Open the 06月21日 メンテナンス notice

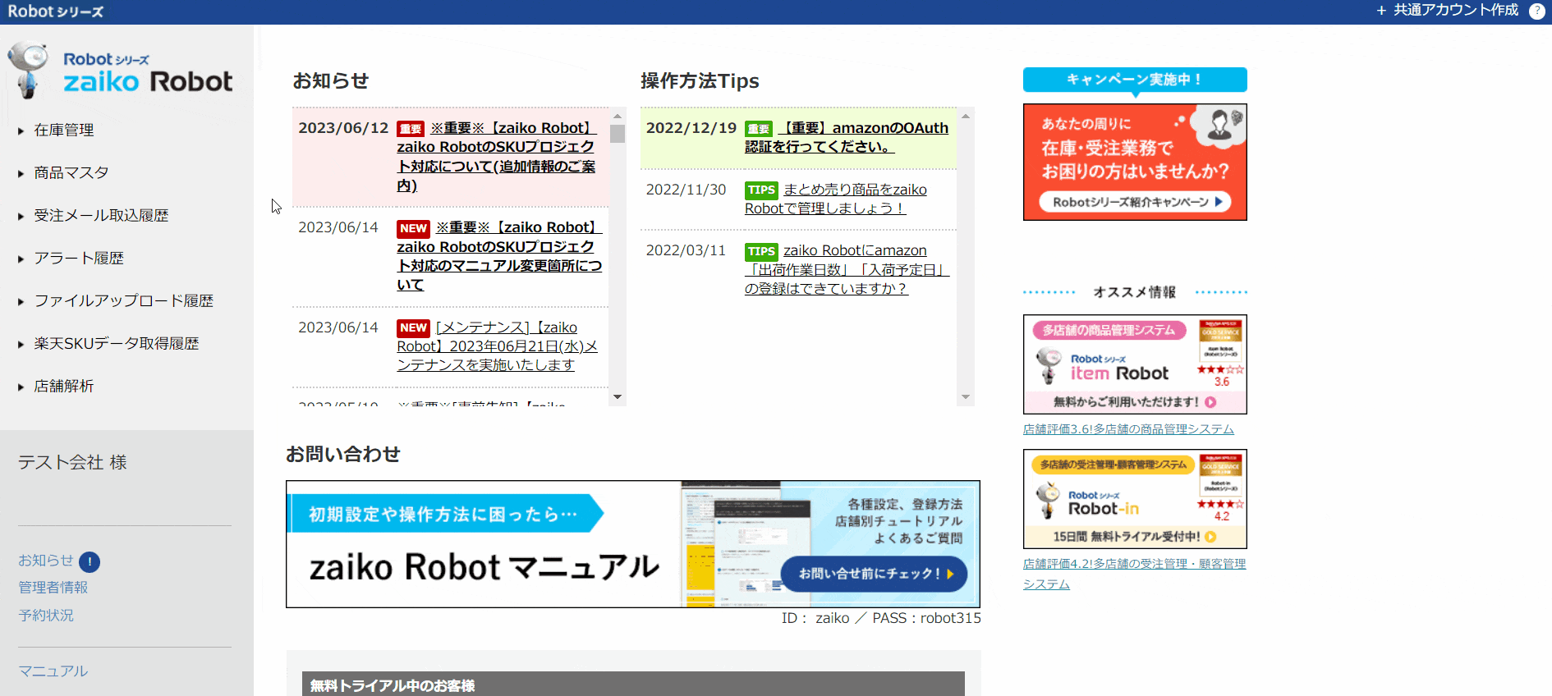tap(498, 346)
